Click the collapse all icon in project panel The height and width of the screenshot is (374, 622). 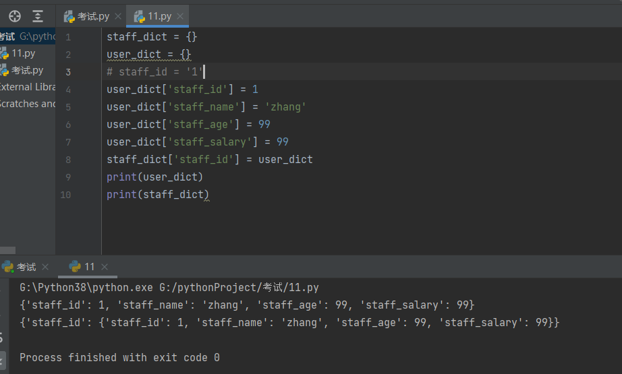(x=38, y=16)
